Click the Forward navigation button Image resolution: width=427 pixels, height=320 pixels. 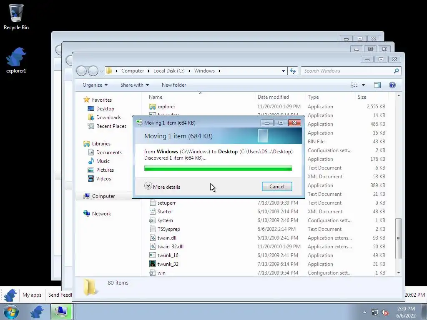coord(93,71)
